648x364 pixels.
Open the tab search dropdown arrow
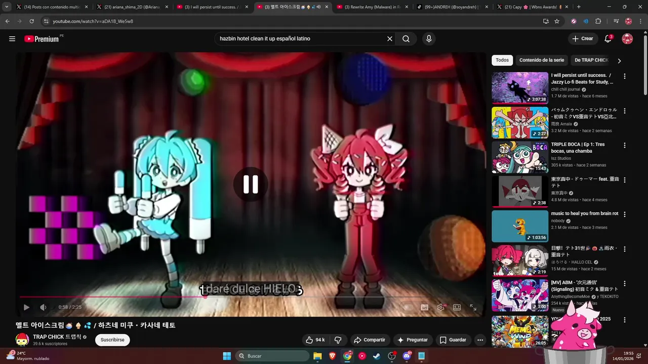[7, 7]
